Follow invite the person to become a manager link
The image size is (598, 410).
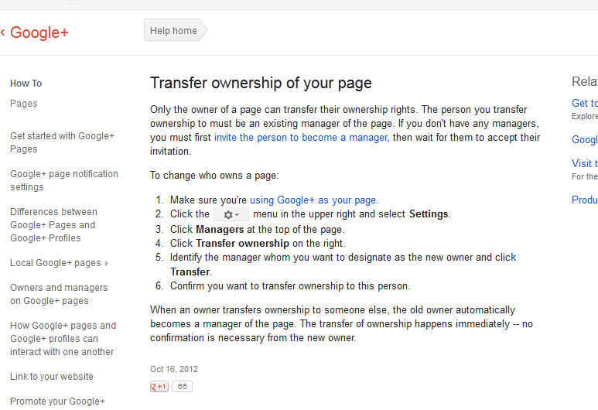(300, 137)
